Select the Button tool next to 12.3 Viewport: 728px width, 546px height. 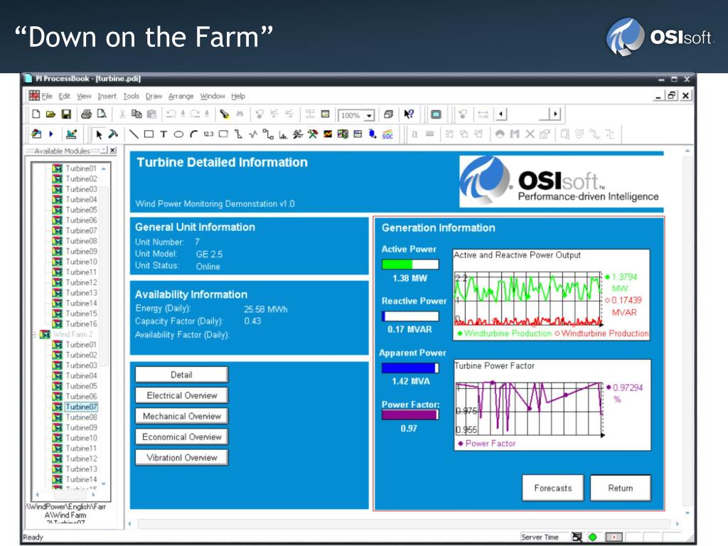tap(223, 134)
